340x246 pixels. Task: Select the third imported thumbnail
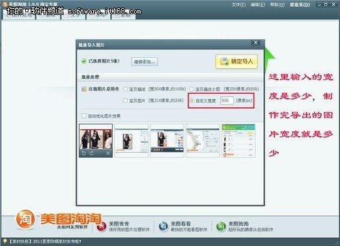pos(167,141)
